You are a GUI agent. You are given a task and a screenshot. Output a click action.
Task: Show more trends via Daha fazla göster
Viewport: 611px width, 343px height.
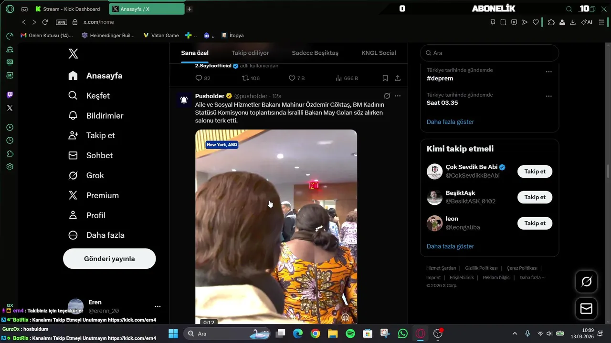(x=450, y=121)
